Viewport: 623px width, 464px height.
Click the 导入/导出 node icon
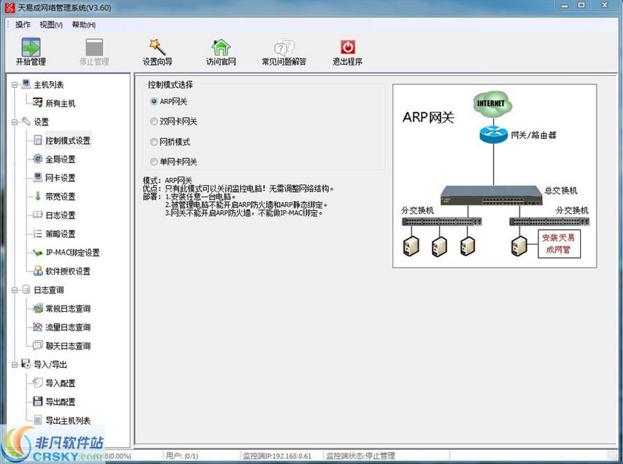click(26, 364)
